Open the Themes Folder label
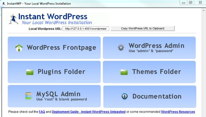 156,71
